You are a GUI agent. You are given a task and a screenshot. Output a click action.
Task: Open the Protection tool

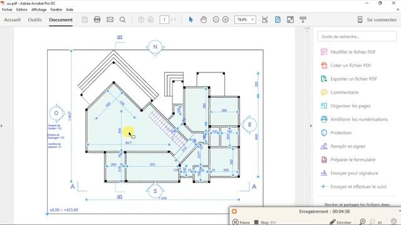[336, 133]
